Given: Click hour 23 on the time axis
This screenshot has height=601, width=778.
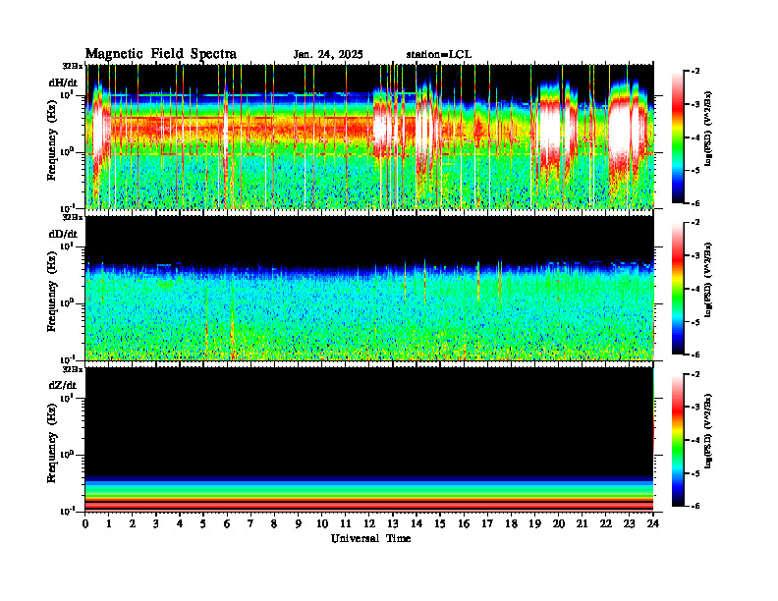Looking at the screenshot, I should pos(630,523).
